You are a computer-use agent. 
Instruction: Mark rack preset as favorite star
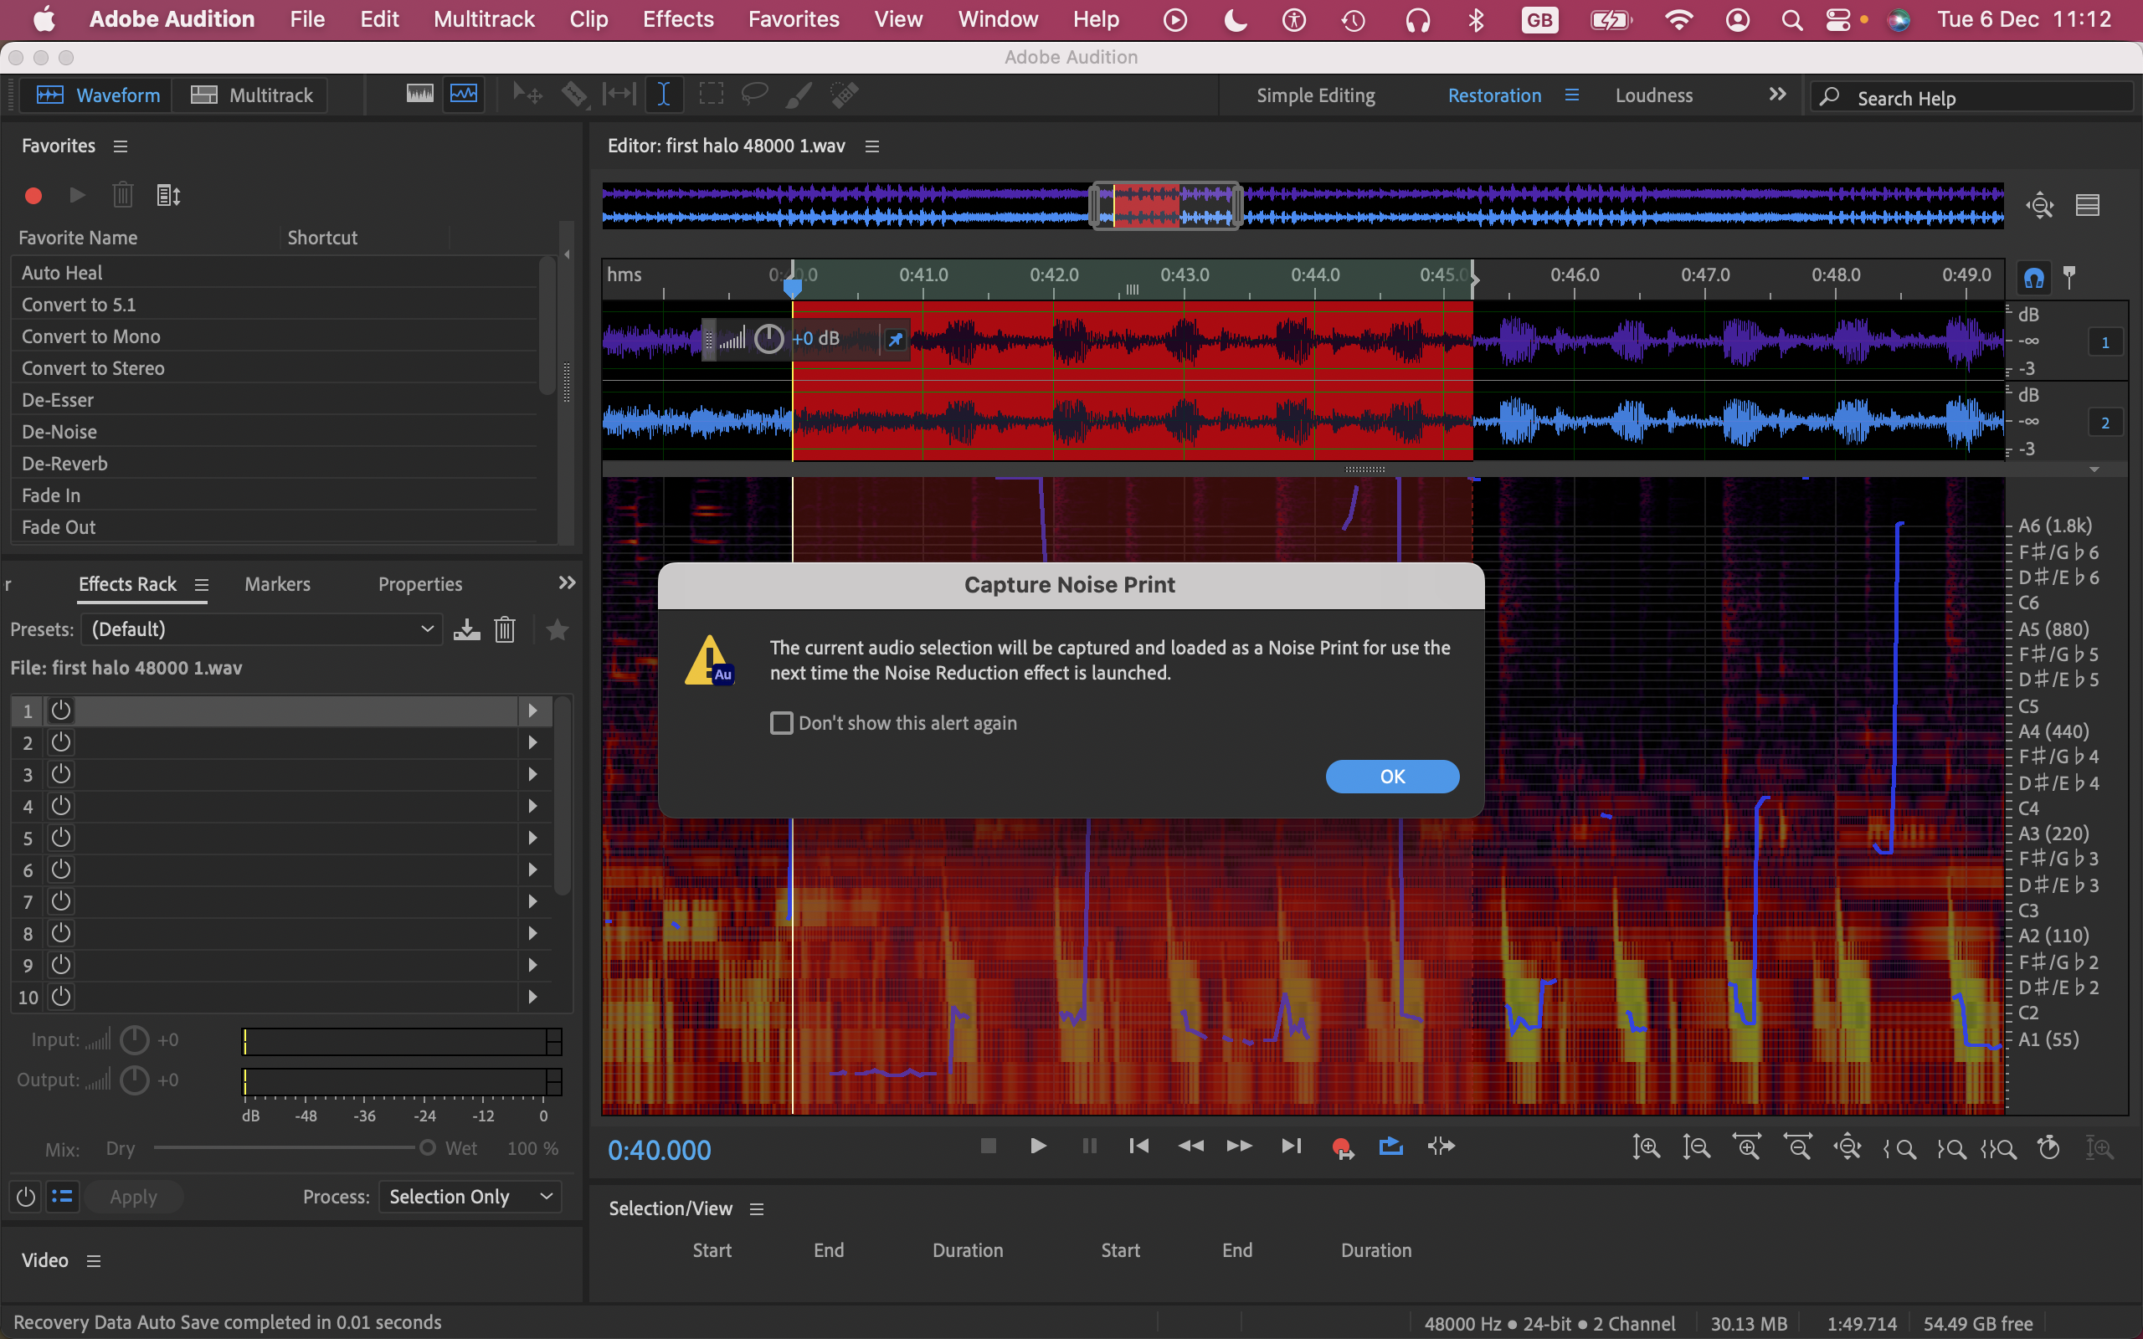[557, 629]
